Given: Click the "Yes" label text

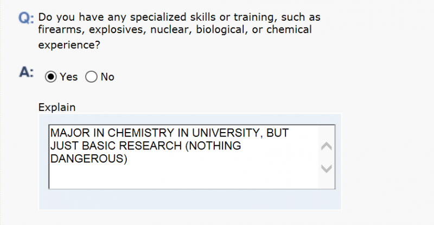Looking at the screenshot, I should click(x=69, y=77).
